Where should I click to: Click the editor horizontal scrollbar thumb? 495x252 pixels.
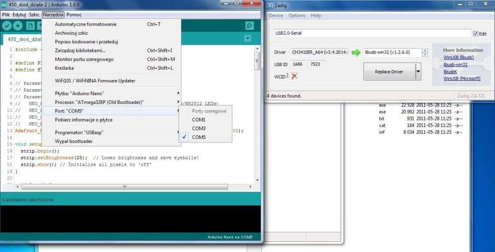(x=124, y=187)
